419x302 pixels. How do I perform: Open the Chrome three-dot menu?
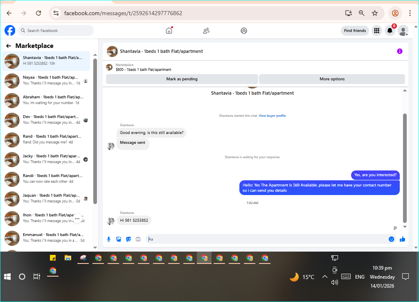(410, 13)
